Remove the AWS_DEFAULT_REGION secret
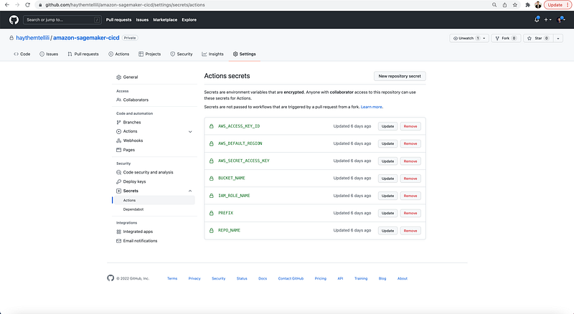Screen dimensions: 574x314 pos(410,143)
